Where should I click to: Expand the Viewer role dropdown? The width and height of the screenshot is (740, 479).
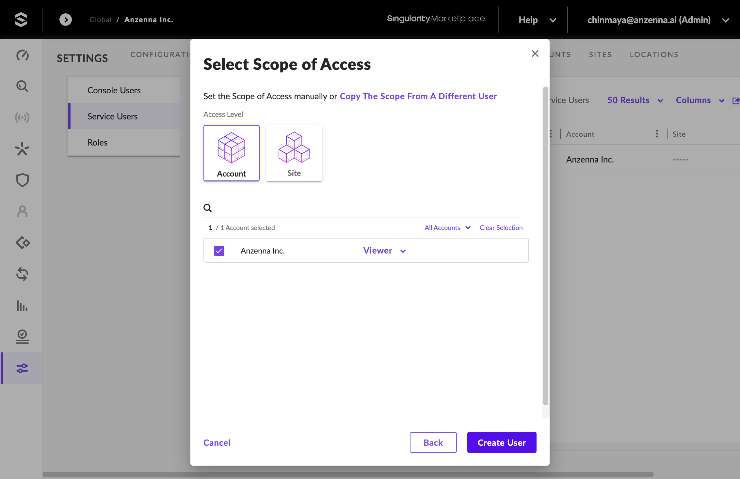(384, 251)
